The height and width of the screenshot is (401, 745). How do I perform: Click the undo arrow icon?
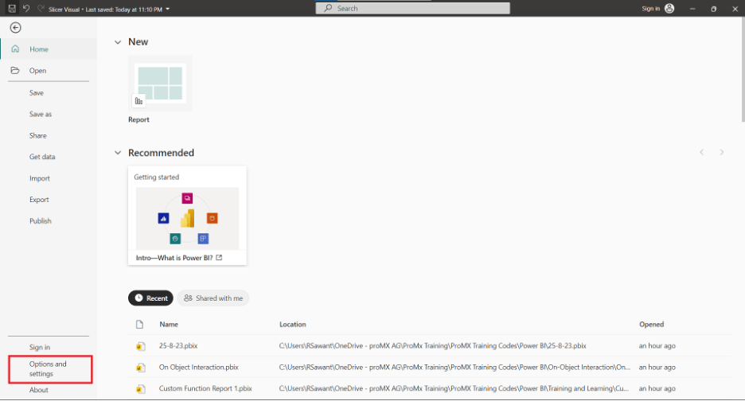point(26,8)
